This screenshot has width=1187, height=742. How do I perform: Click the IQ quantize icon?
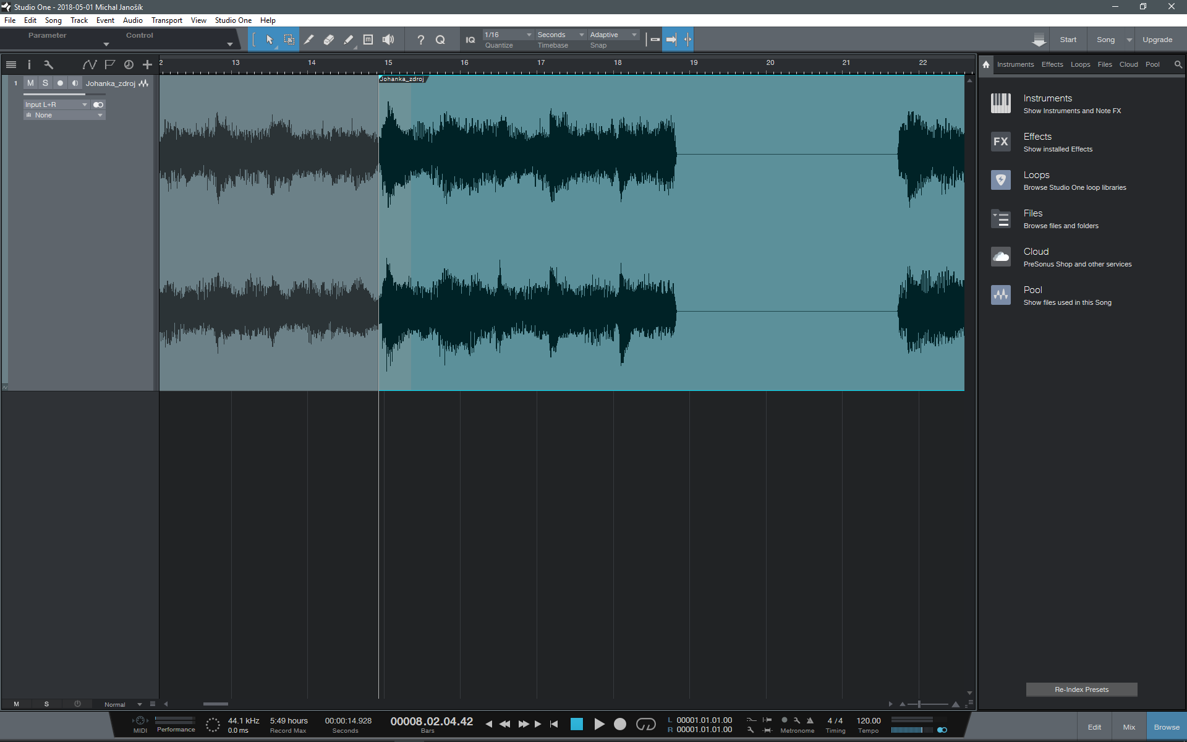tap(470, 40)
